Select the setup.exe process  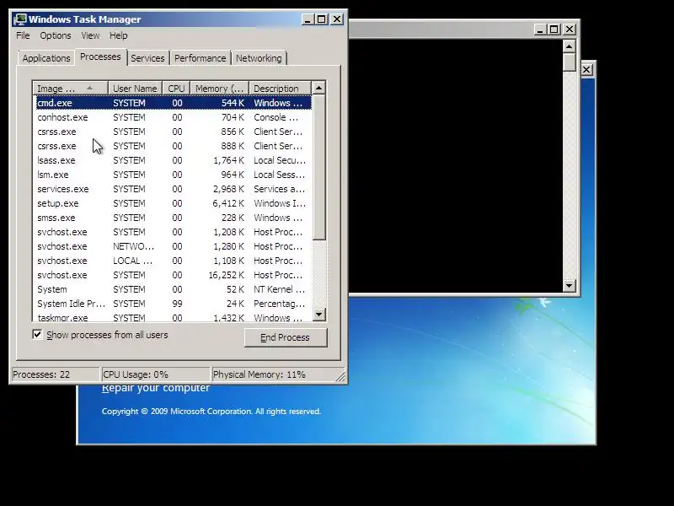coord(173,203)
